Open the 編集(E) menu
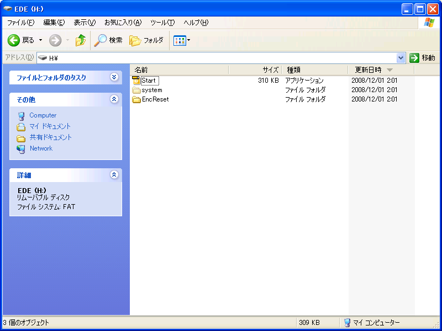The width and height of the screenshot is (442, 331). [x=54, y=23]
